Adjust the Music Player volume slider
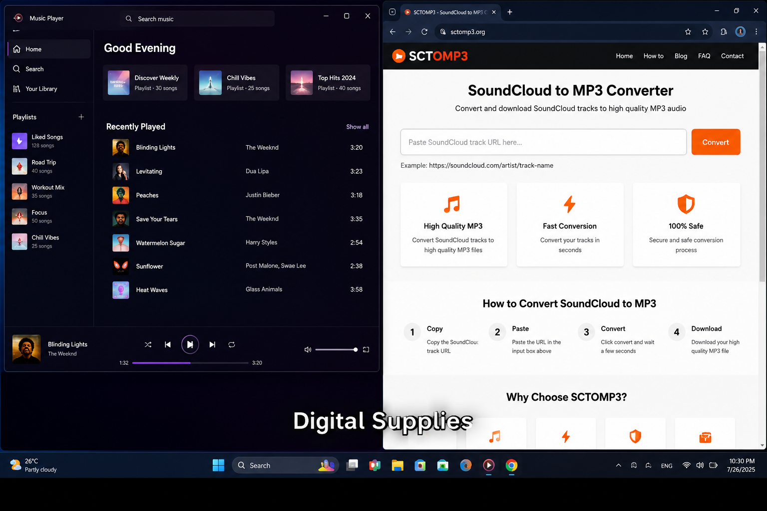Screen dimensions: 767x511 point(336,350)
